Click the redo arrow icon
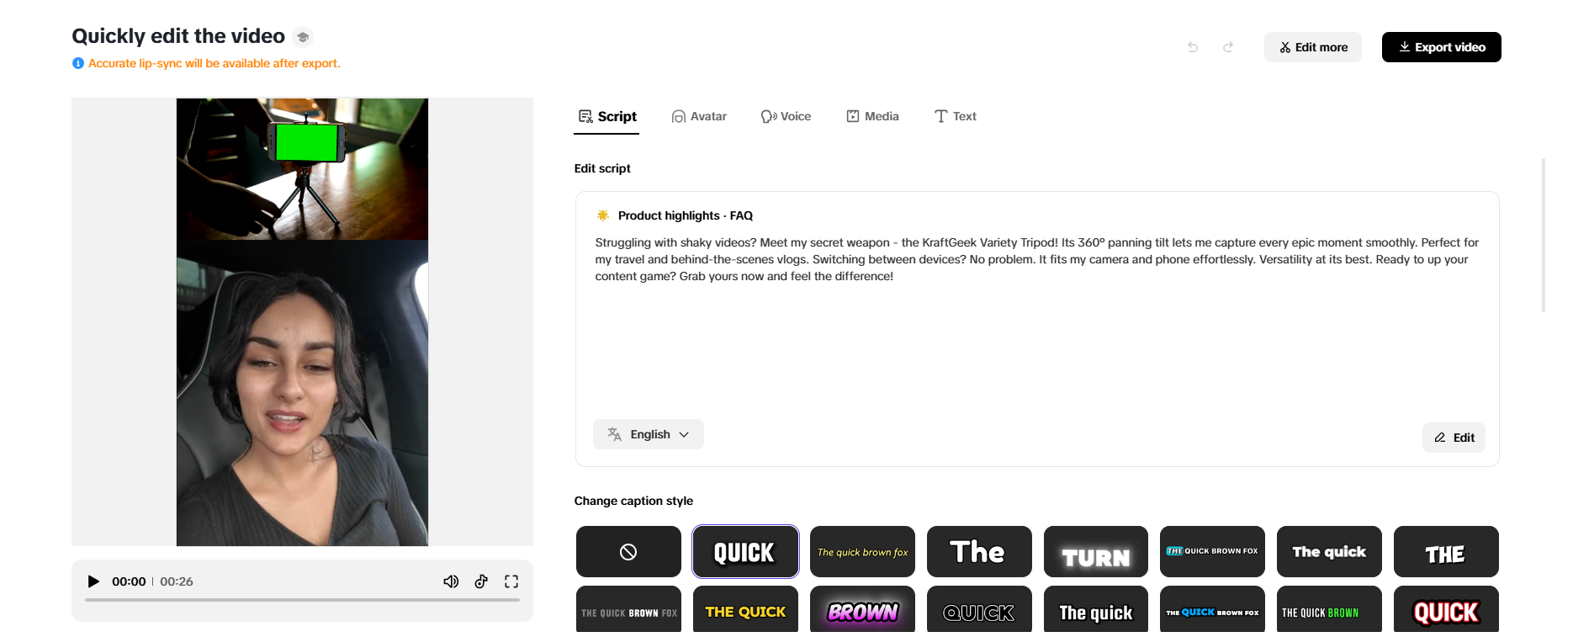The width and height of the screenshot is (1573, 637). pyautogui.click(x=1228, y=47)
